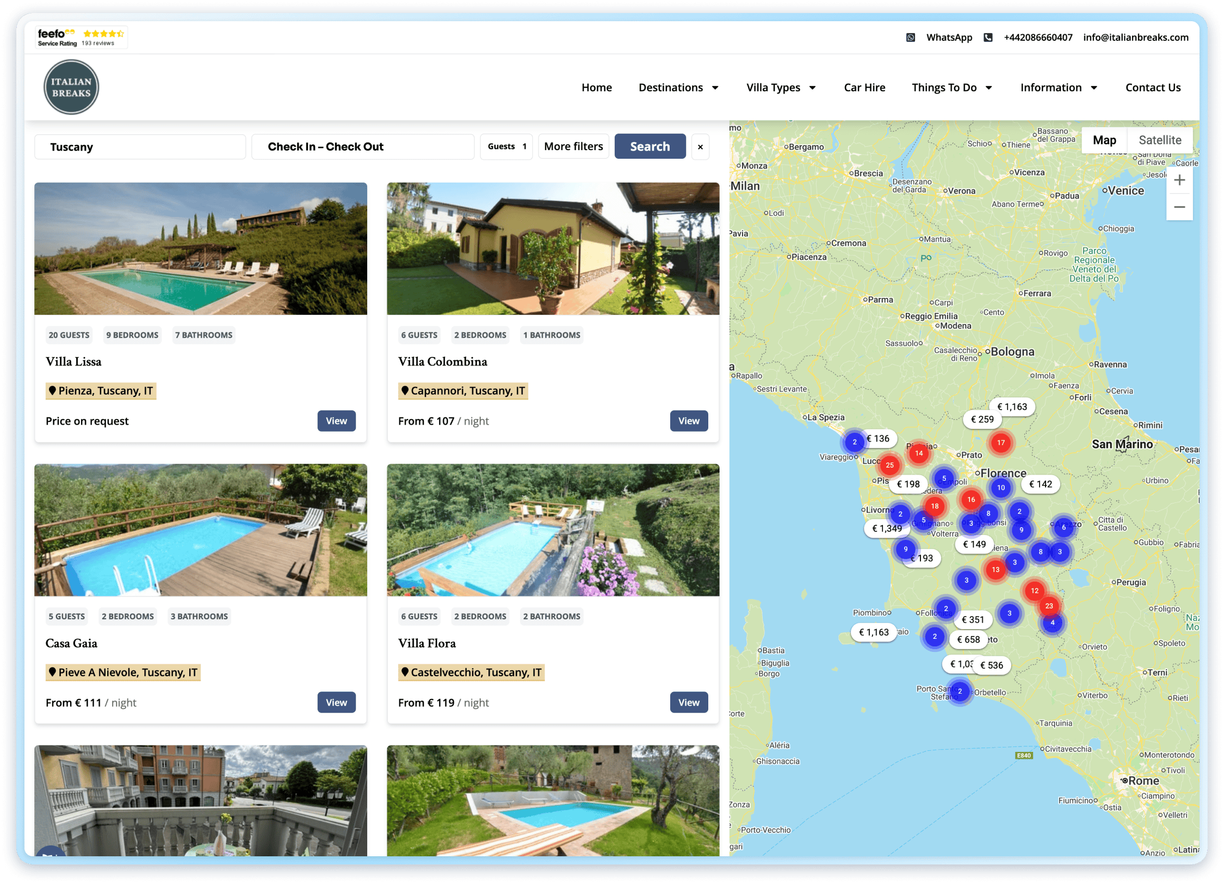This screenshot has height=884, width=1224.
Task: Open the Check In – Check Out date picker
Action: (363, 147)
